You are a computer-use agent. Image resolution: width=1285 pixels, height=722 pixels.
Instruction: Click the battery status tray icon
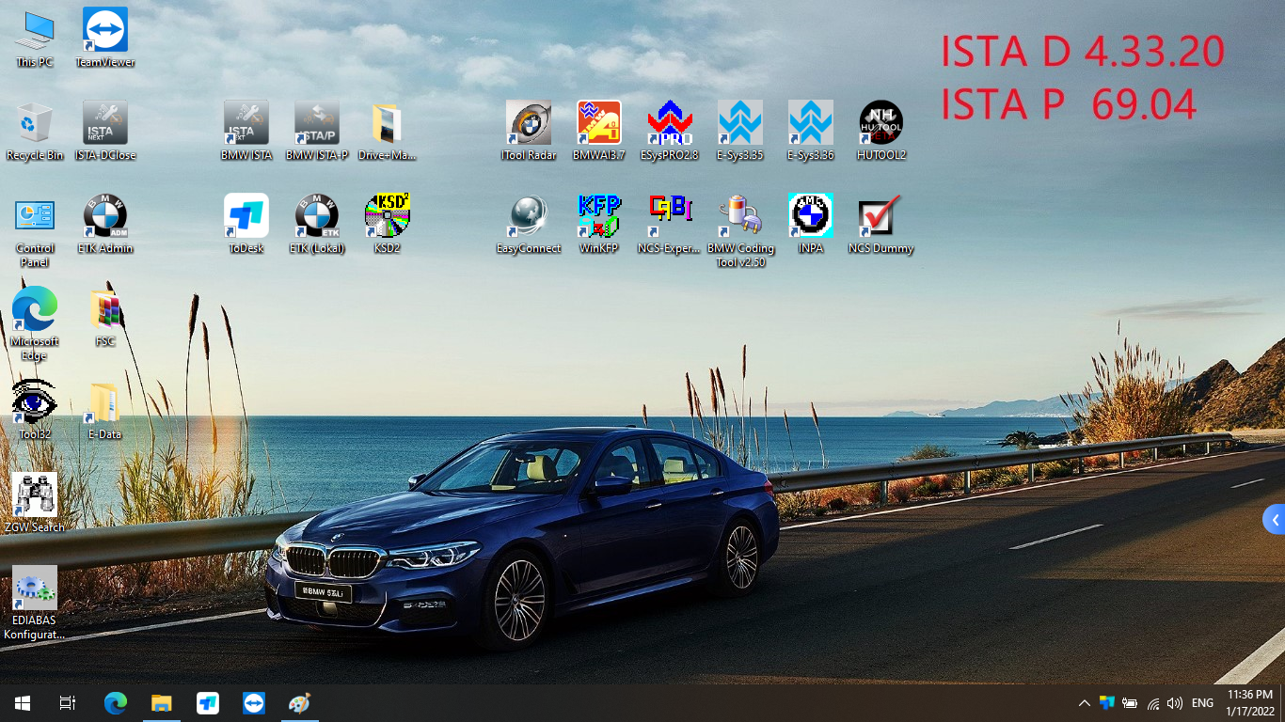click(1130, 703)
